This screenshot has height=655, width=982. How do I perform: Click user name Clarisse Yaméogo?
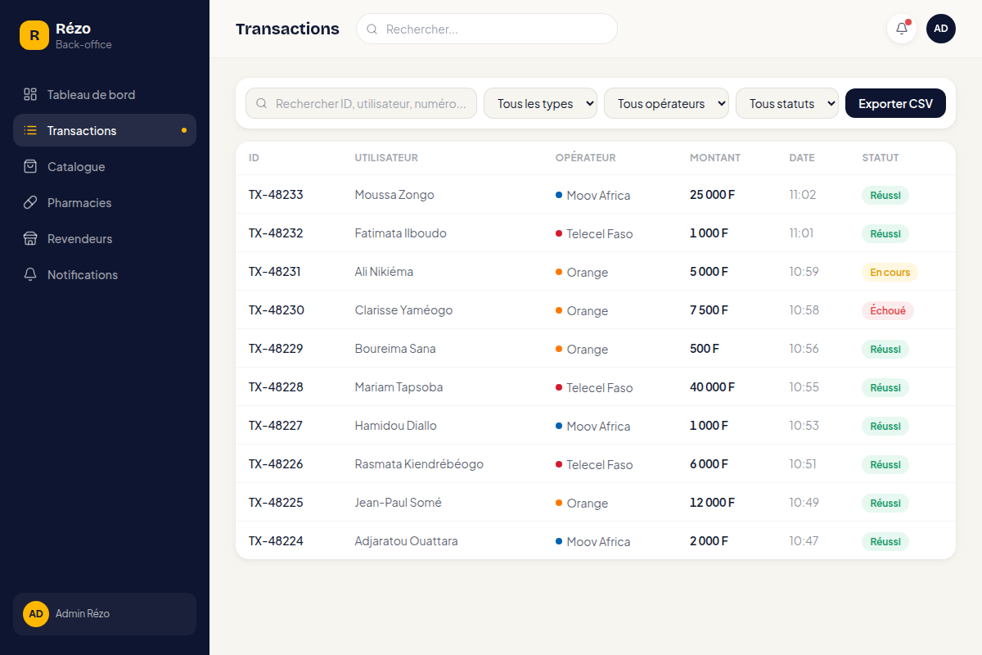pos(403,310)
